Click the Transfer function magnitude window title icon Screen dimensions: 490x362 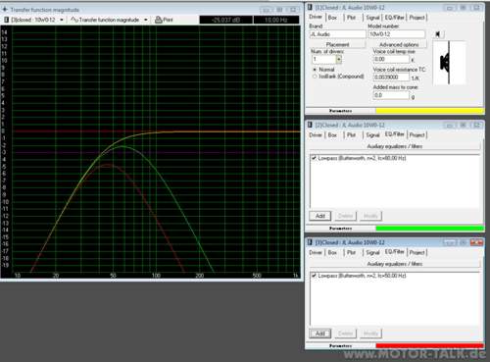click(x=5, y=10)
